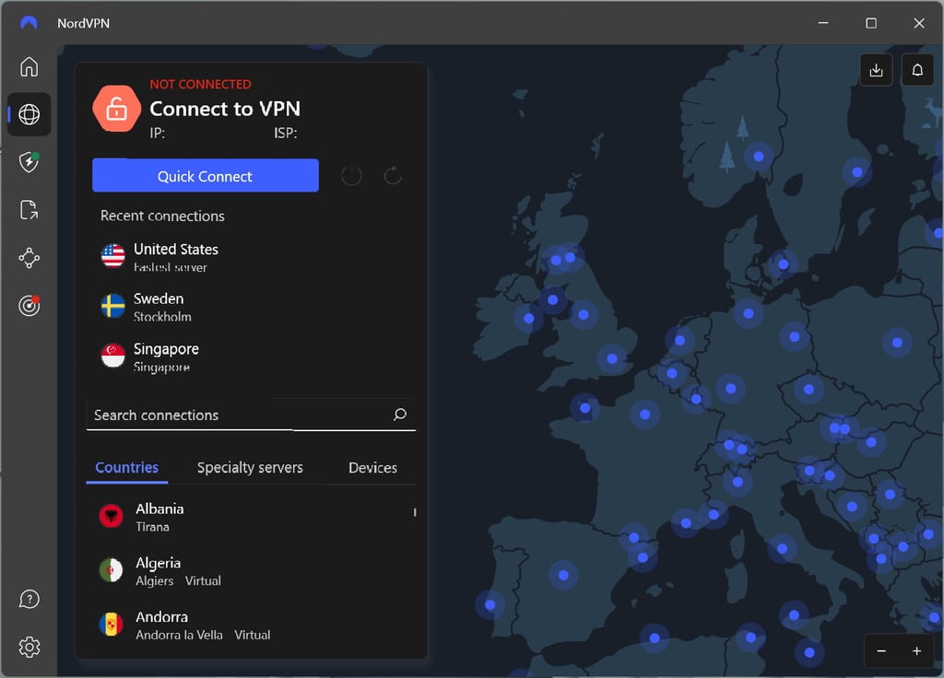Screen dimensions: 944x678
Task: Open Threat Protection shield icon
Action: coord(29,162)
